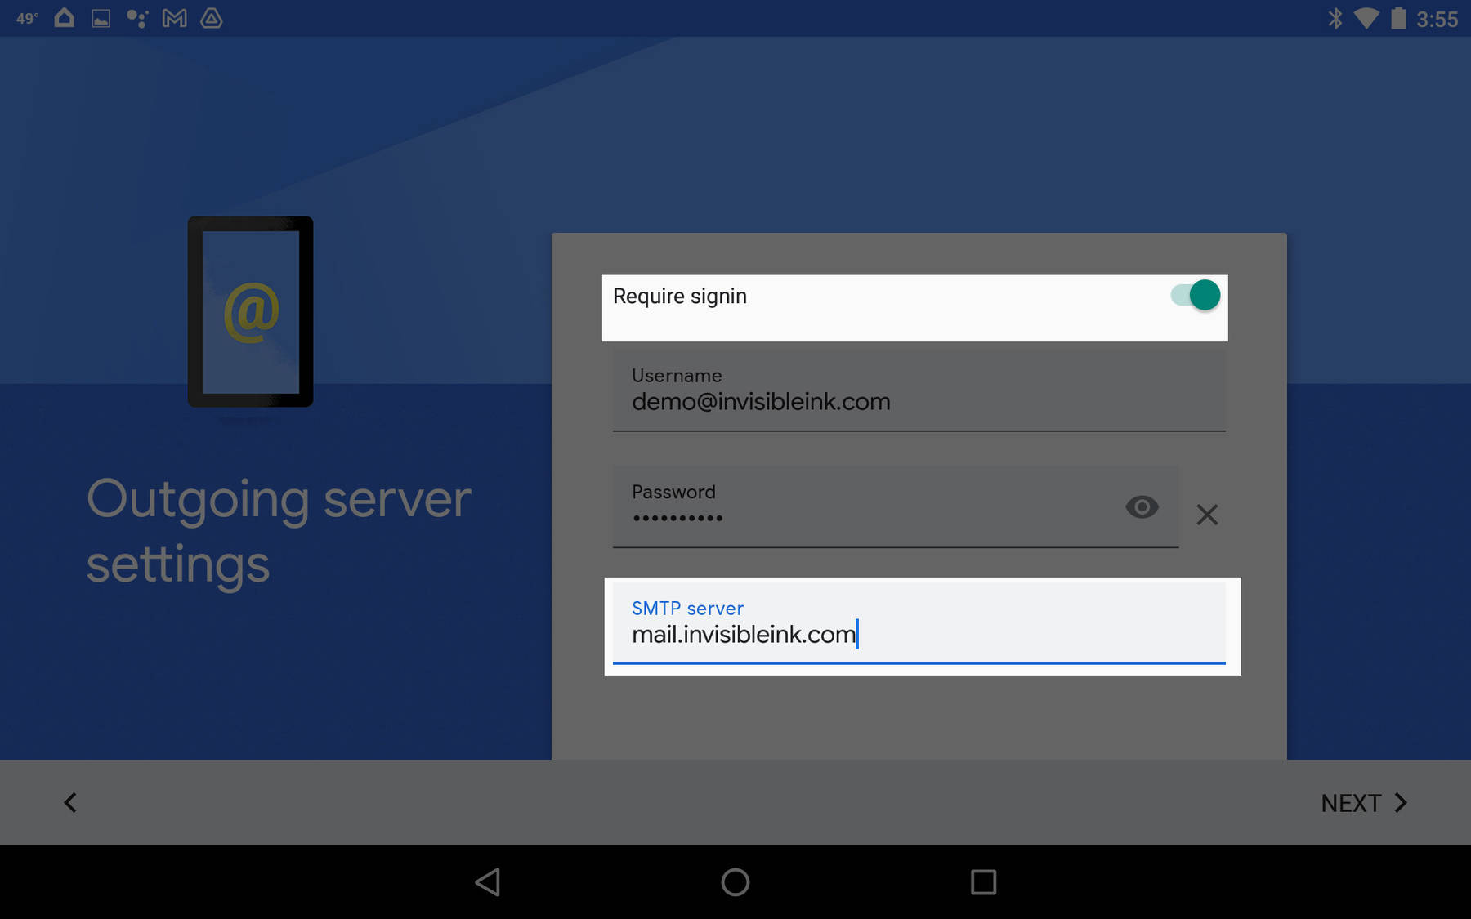Tap the Android home circle button

point(735,882)
